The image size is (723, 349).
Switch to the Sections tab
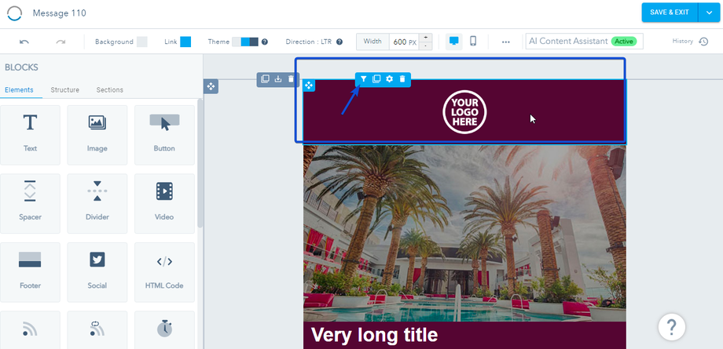(110, 89)
